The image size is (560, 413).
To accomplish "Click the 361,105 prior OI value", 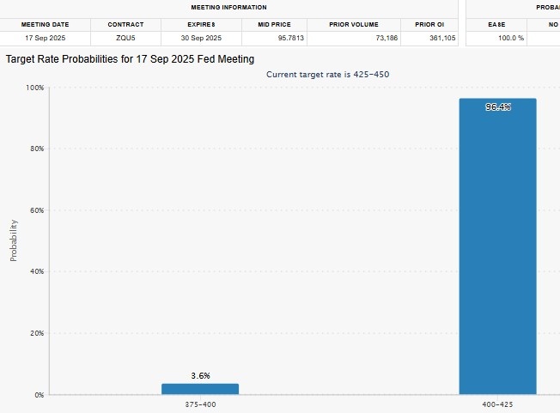I will pyautogui.click(x=442, y=38).
